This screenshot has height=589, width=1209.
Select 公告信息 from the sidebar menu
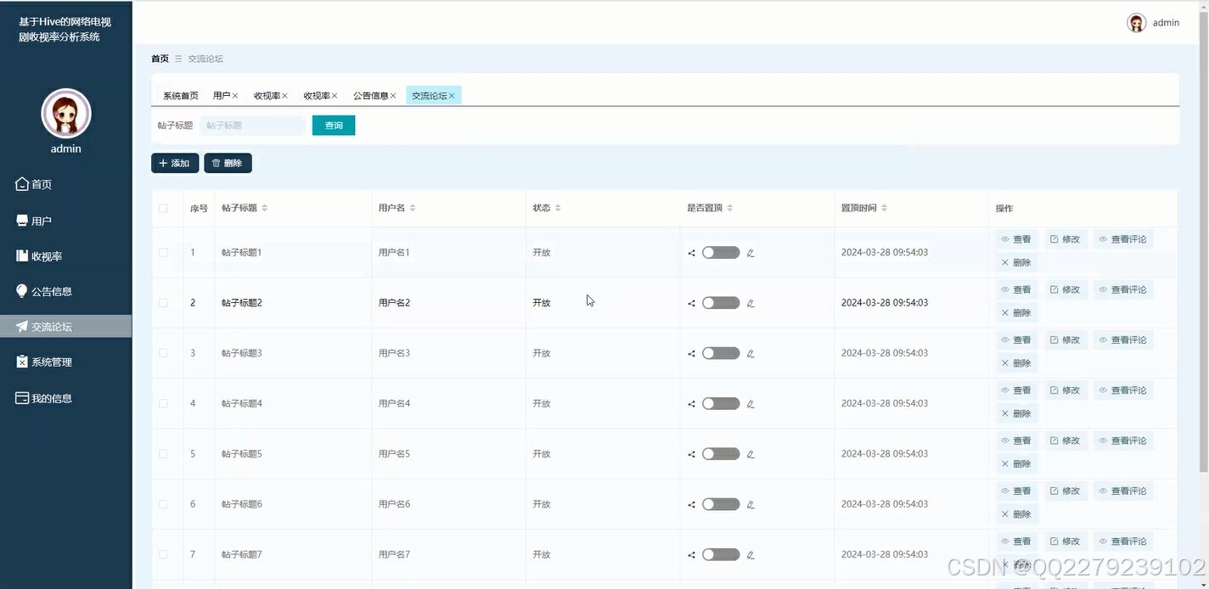tap(47, 290)
